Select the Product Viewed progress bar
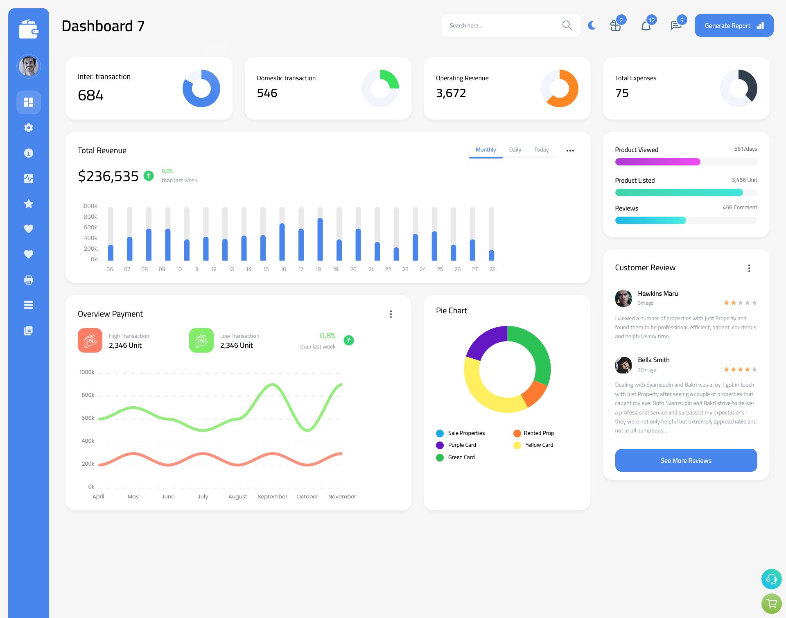The width and height of the screenshot is (786, 618). [x=686, y=161]
